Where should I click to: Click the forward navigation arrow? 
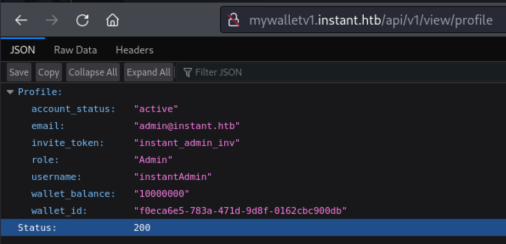[51, 20]
